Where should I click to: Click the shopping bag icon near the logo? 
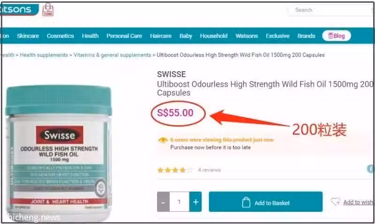48,9
